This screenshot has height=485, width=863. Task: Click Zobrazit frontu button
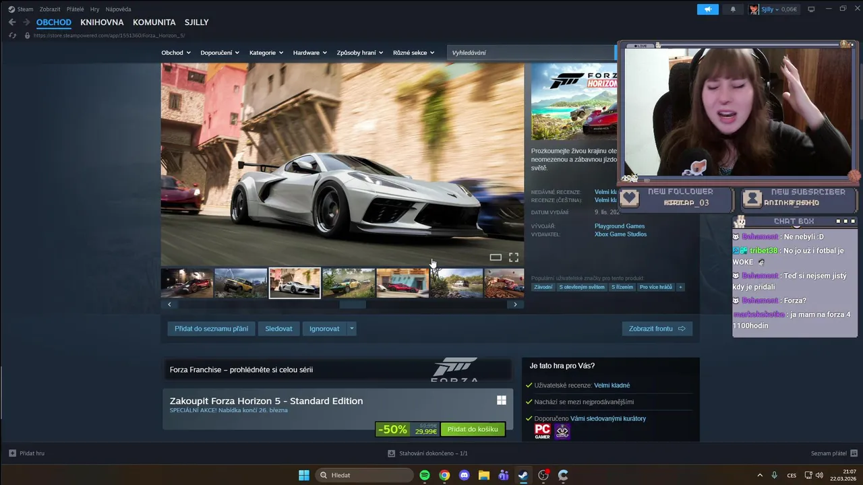[x=657, y=329]
